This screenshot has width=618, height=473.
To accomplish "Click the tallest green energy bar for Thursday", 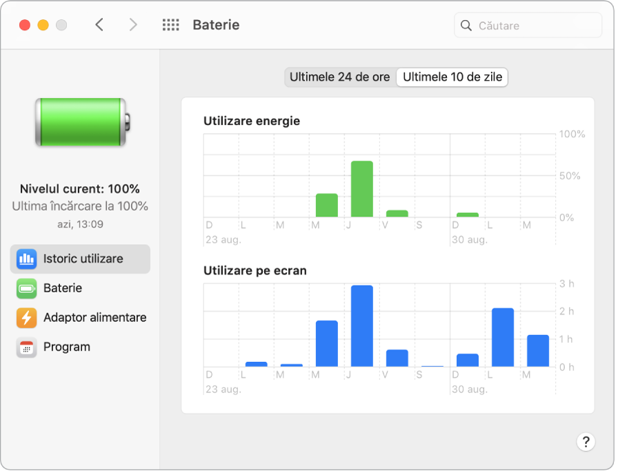I will click(362, 189).
